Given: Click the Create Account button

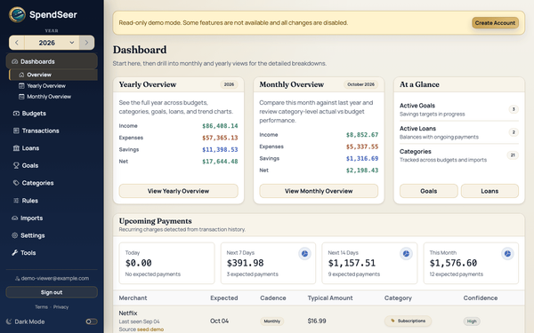Looking at the screenshot, I should (x=495, y=23).
